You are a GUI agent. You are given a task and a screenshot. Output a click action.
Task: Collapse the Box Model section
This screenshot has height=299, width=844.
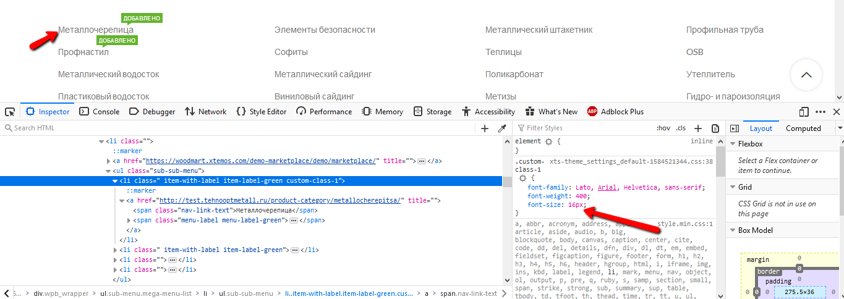click(x=733, y=230)
